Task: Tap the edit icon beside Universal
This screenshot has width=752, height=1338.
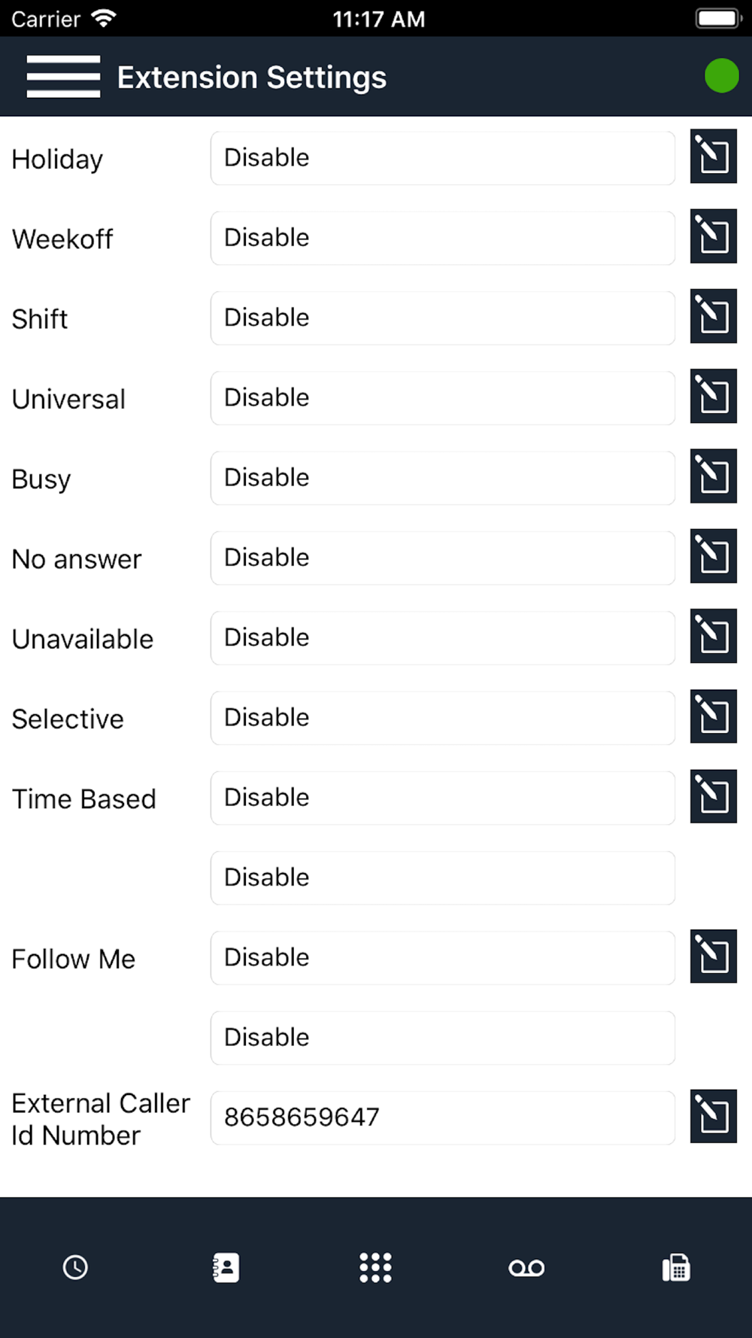Action: pyautogui.click(x=713, y=396)
